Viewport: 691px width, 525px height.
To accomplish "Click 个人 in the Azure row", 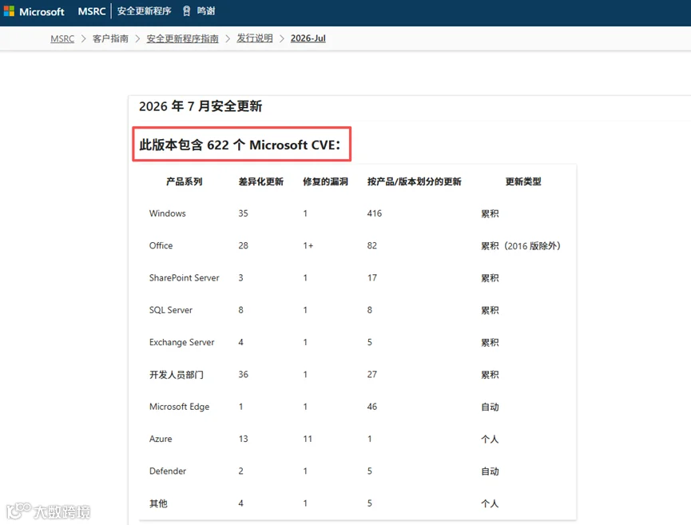I will 490,439.
